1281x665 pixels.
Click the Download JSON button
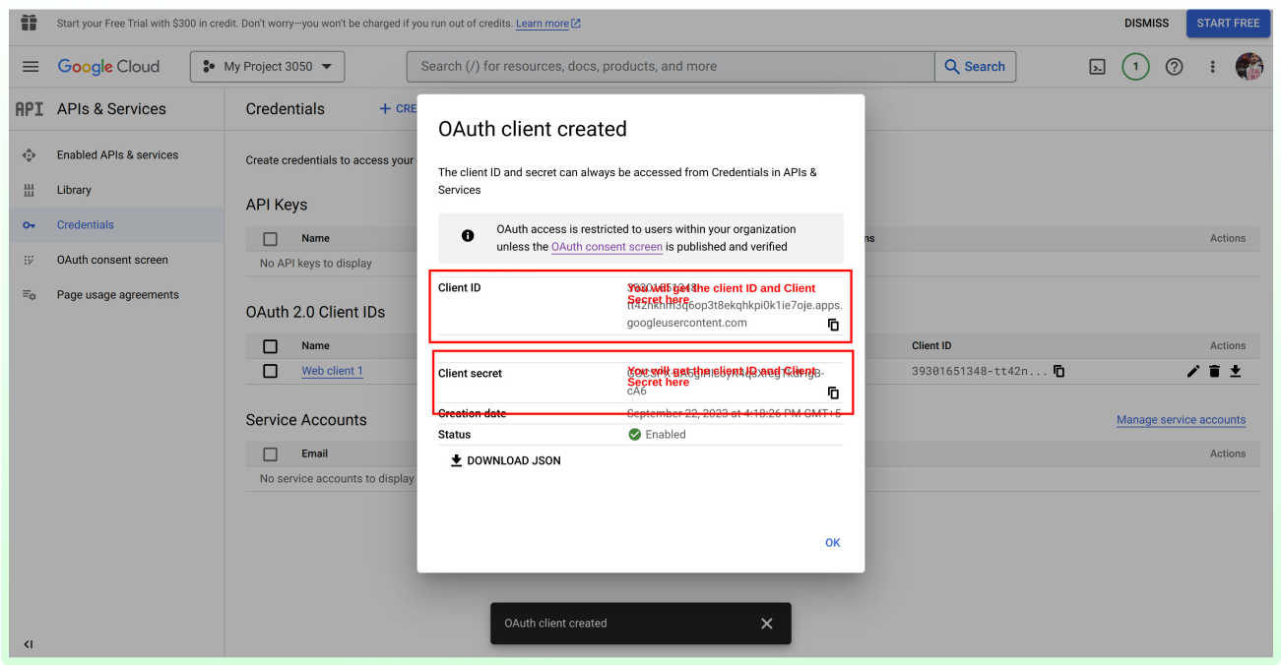(505, 460)
